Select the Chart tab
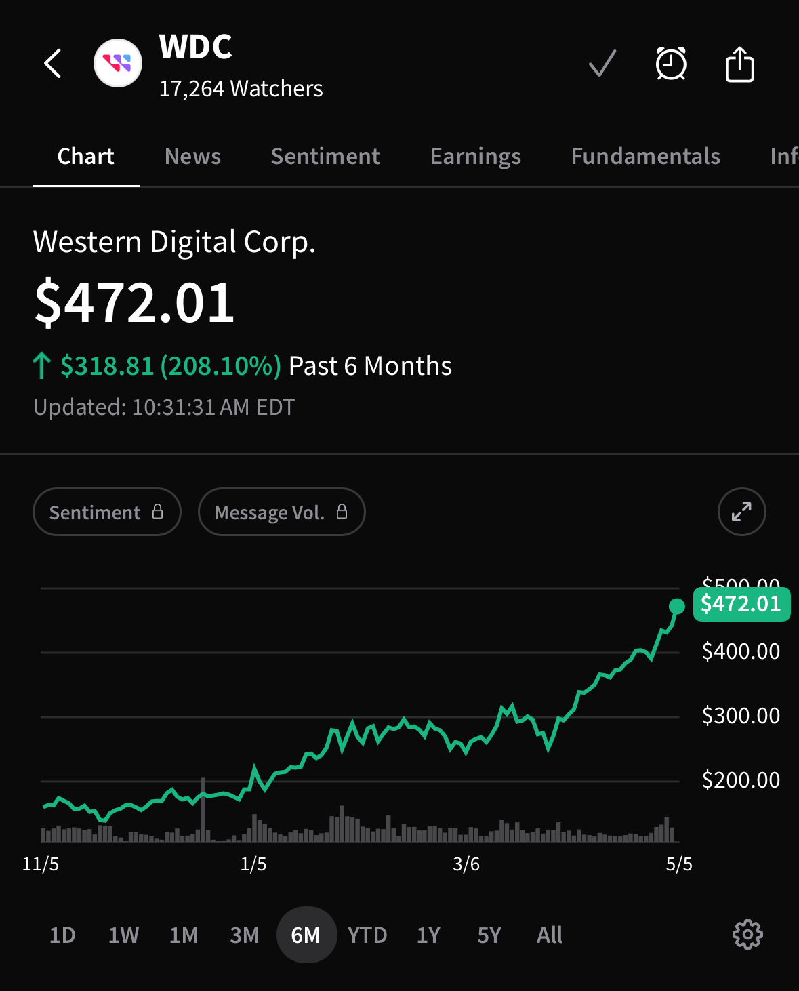799x991 pixels. tap(86, 157)
